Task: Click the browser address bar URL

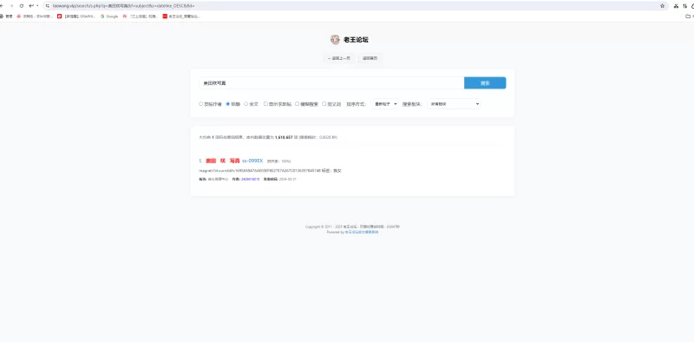Action: click(123, 6)
